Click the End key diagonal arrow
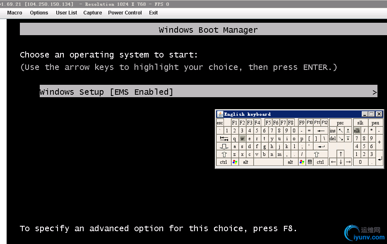 (x=341, y=139)
